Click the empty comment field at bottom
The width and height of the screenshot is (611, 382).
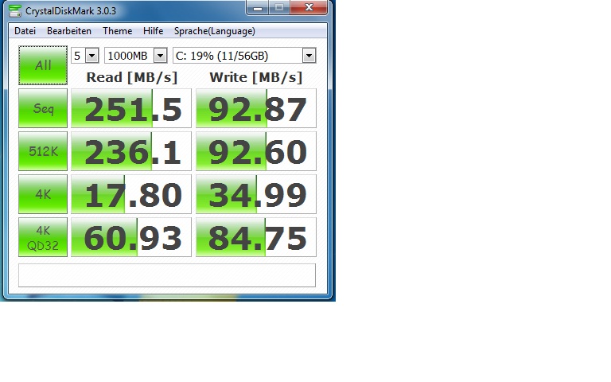[x=167, y=275]
